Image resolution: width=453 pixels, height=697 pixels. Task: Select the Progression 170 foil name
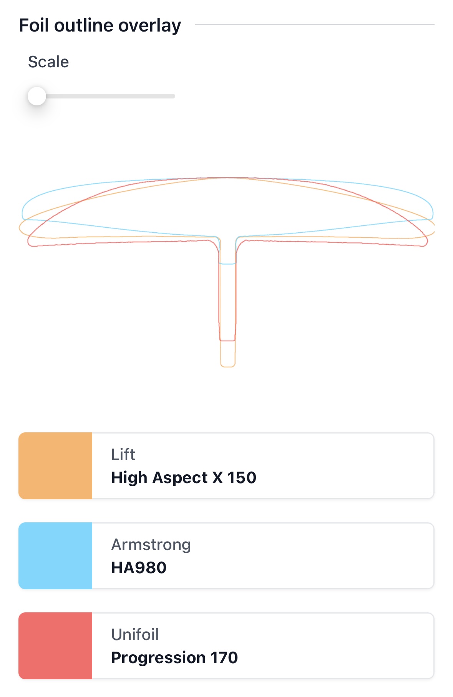(174, 658)
